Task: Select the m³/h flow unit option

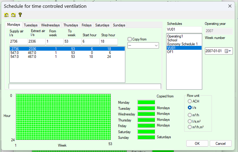Action: (x=190, y=114)
